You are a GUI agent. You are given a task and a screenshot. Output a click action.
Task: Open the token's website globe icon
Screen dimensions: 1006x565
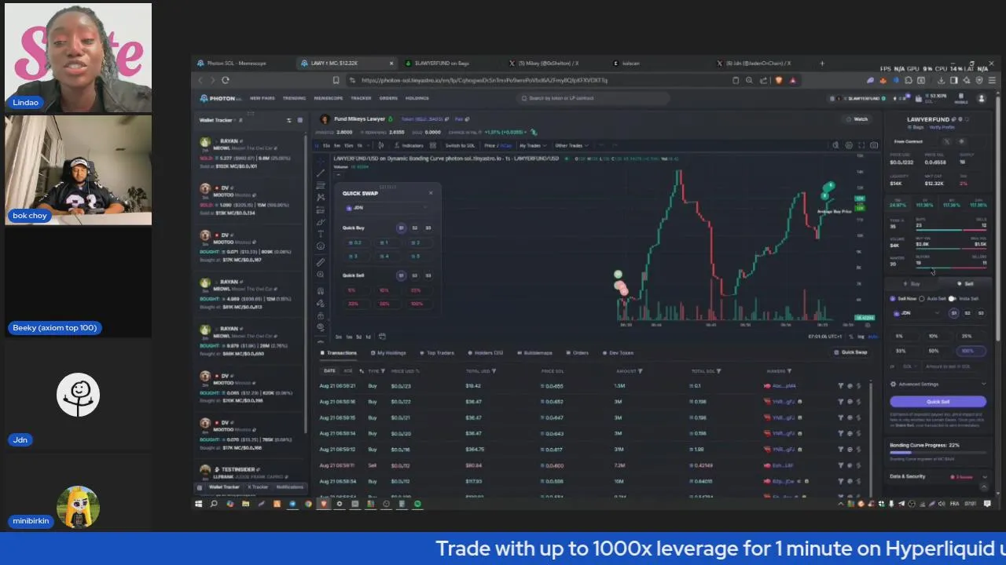pyautogui.click(x=961, y=141)
